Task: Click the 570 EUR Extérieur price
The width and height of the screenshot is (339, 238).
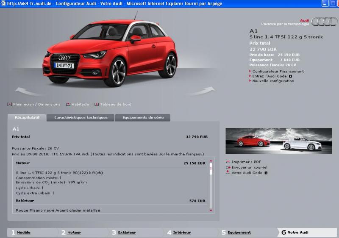Action: (x=197, y=201)
